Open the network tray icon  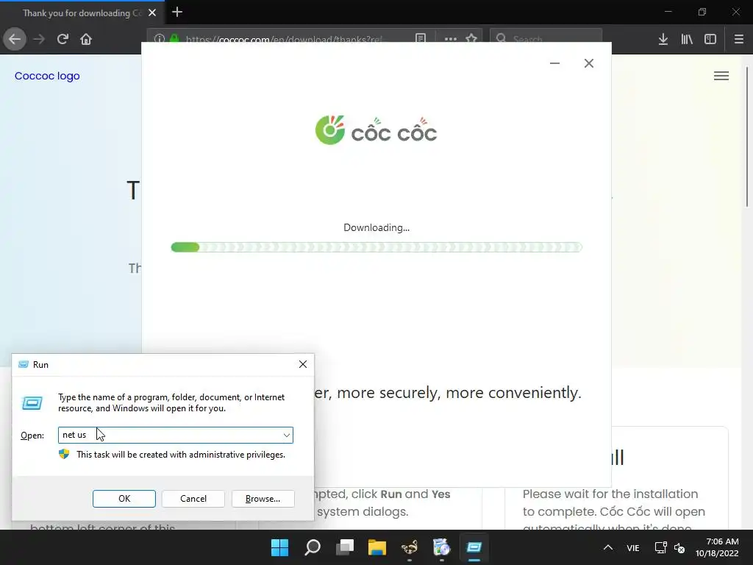coord(661,547)
